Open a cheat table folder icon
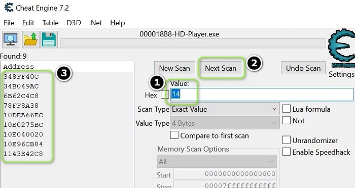 coord(30,40)
